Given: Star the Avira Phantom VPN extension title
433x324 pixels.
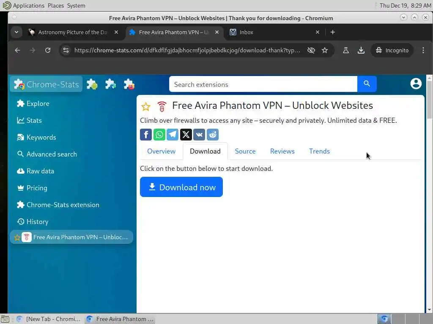Looking at the screenshot, I should (146, 106).
